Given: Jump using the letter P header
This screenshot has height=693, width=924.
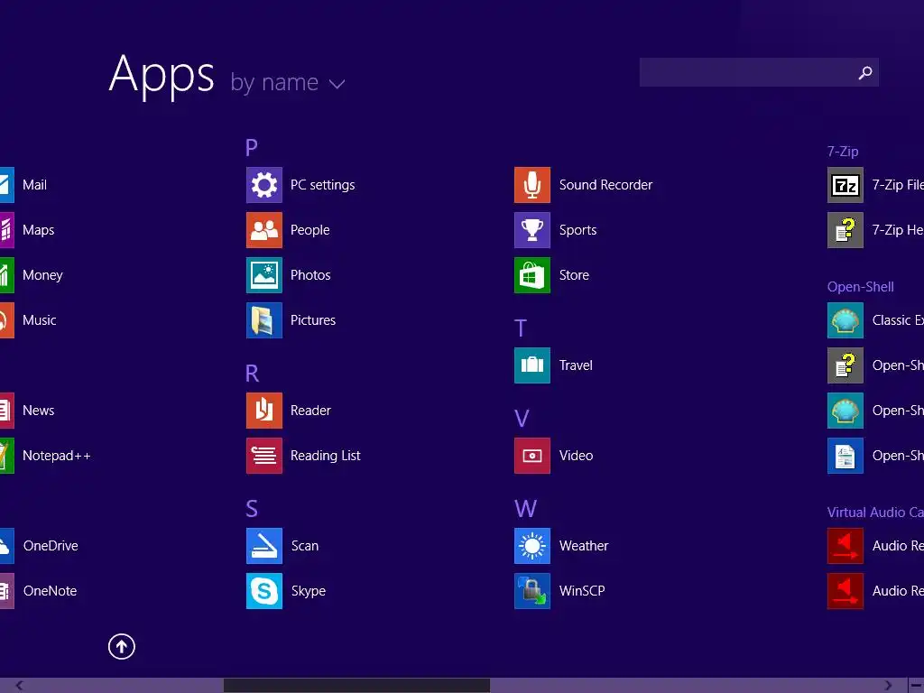Looking at the screenshot, I should point(252,147).
